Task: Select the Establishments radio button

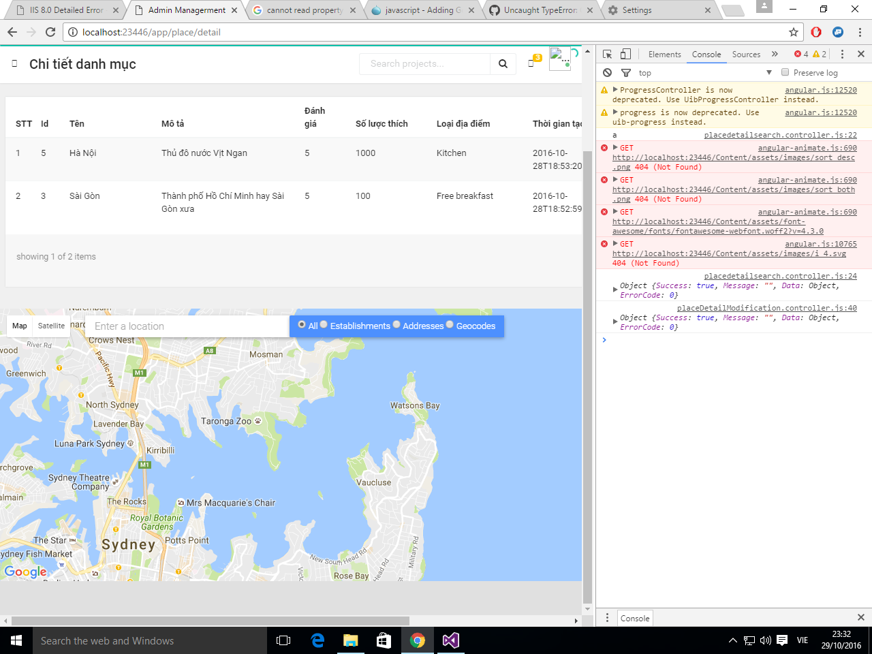Action: (324, 325)
